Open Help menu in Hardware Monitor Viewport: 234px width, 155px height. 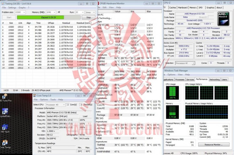click(x=119, y=7)
